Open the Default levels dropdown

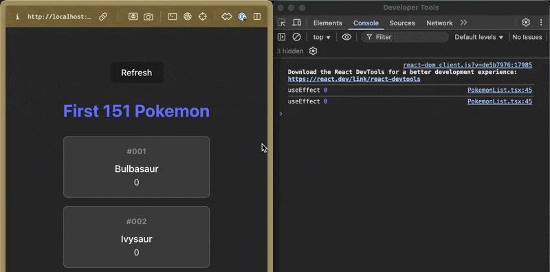[x=478, y=37]
